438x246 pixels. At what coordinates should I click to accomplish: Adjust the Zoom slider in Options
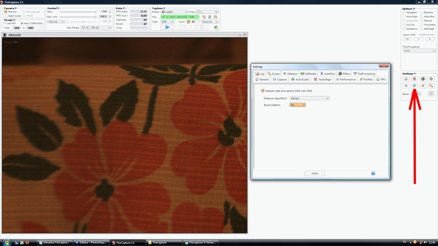point(427,35)
